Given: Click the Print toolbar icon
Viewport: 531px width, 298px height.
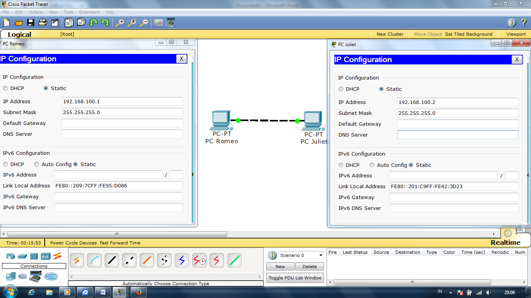Looking at the screenshot, I should pos(42,23).
